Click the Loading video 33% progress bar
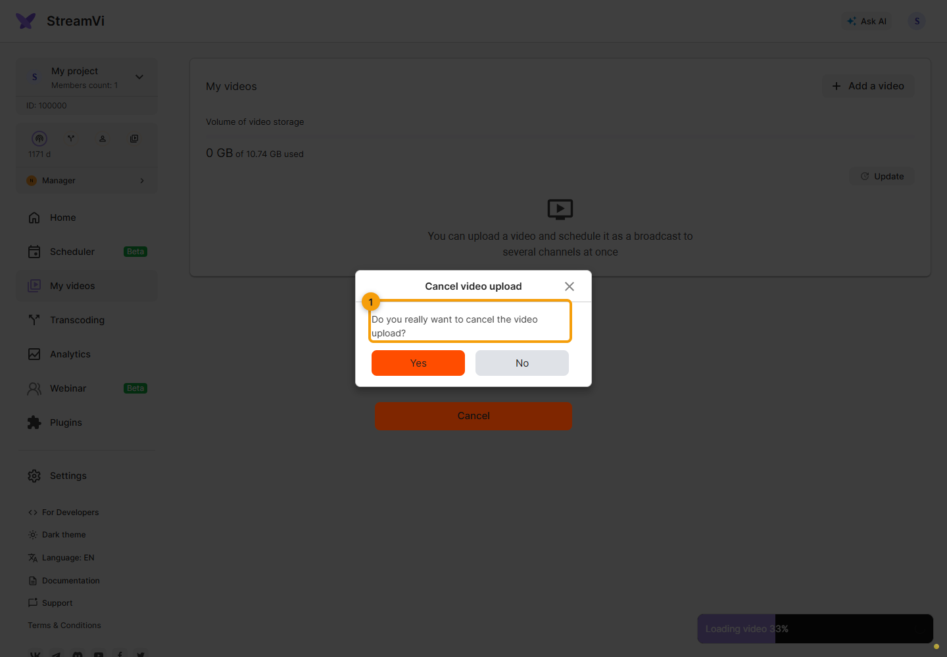Viewport: 947px width, 657px height. [815, 629]
